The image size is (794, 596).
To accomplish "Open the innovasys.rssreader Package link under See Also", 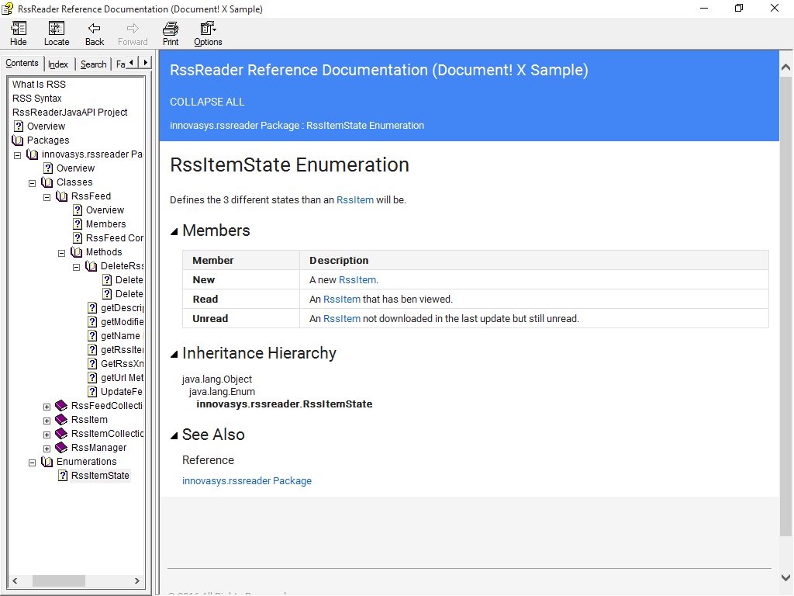I will click(x=247, y=481).
